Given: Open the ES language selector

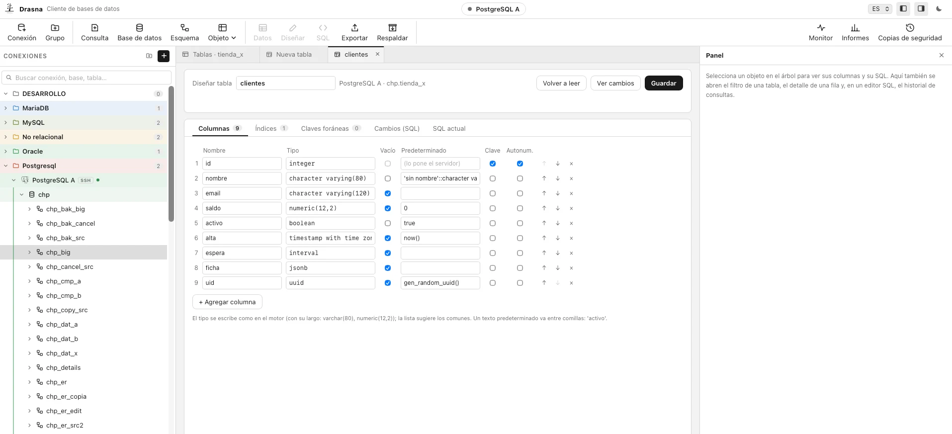Looking at the screenshot, I should pos(880,9).
